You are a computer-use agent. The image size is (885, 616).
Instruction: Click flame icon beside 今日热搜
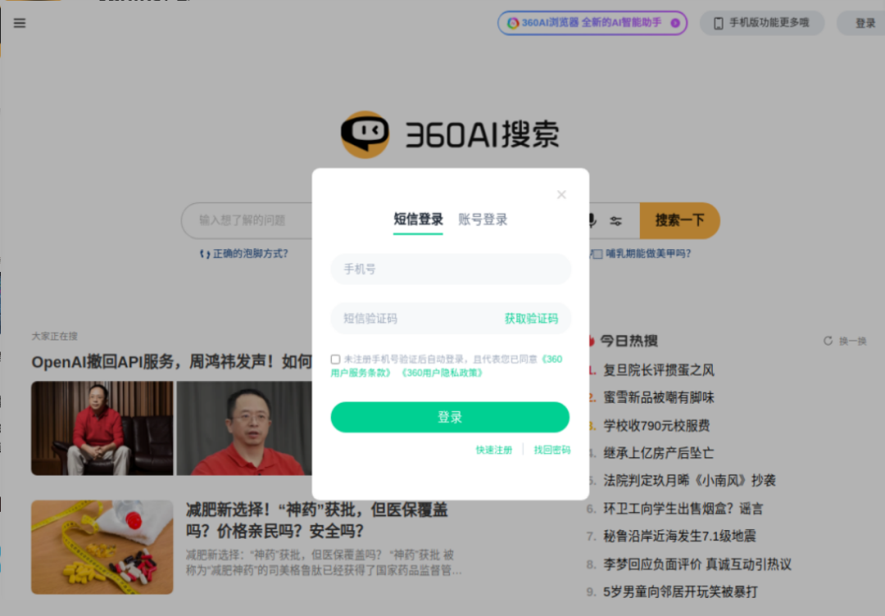click(591, 341)
